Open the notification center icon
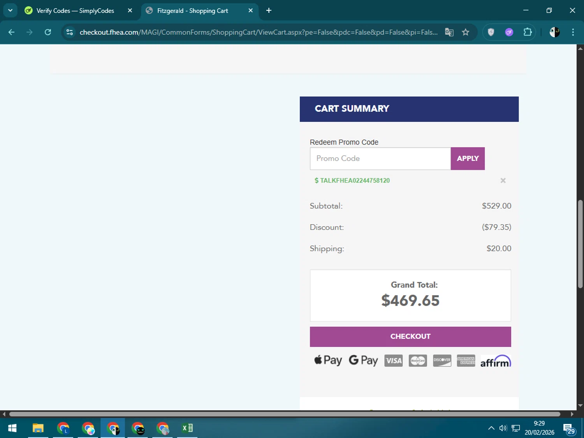The image size is (584, 438). (569, 429)
